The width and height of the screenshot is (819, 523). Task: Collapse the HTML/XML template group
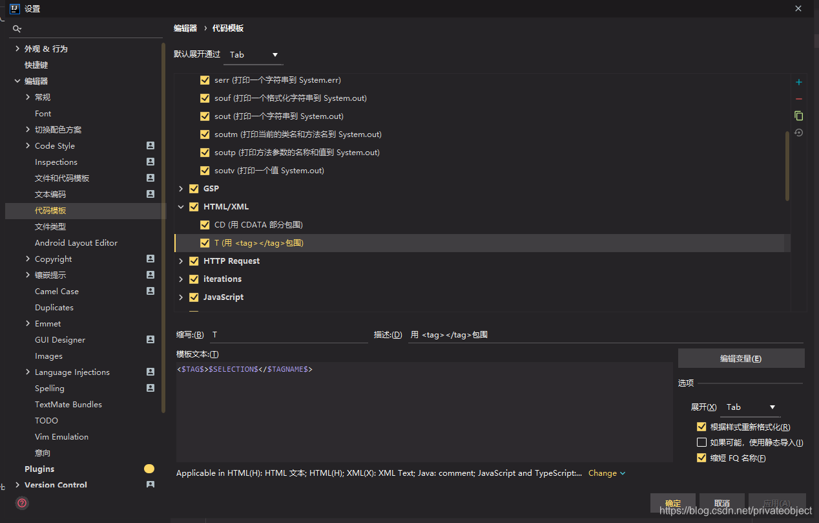181,207
